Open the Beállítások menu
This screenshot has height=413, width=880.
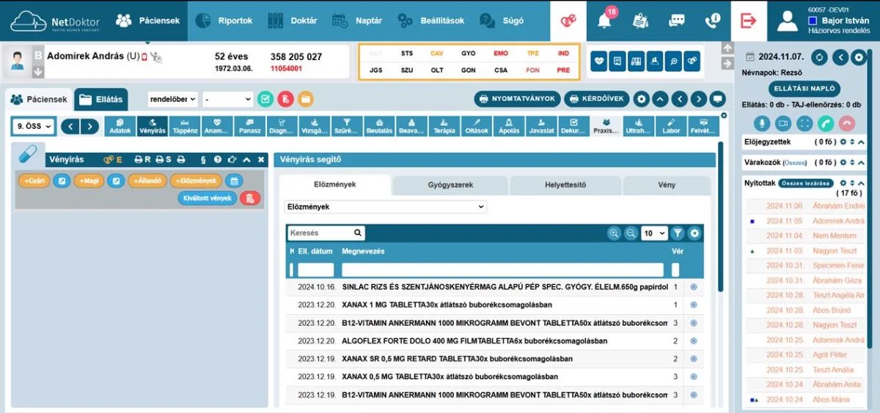coord(431,21)
